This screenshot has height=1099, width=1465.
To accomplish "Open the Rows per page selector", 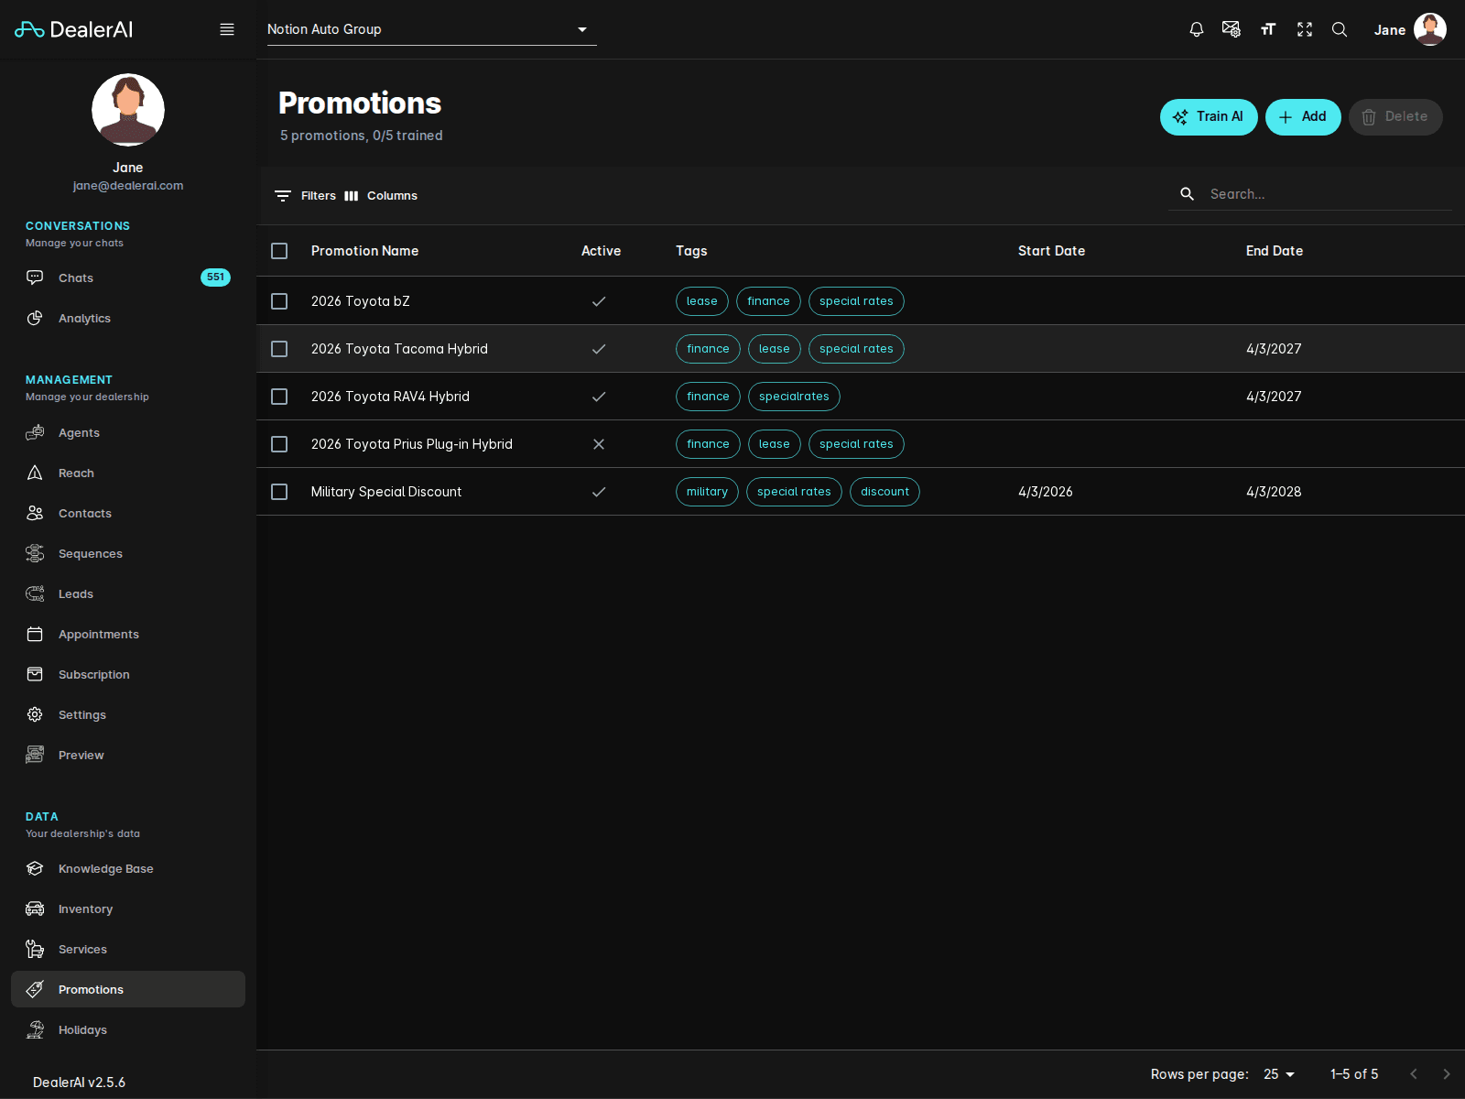I will (x=1278, y=1073).
